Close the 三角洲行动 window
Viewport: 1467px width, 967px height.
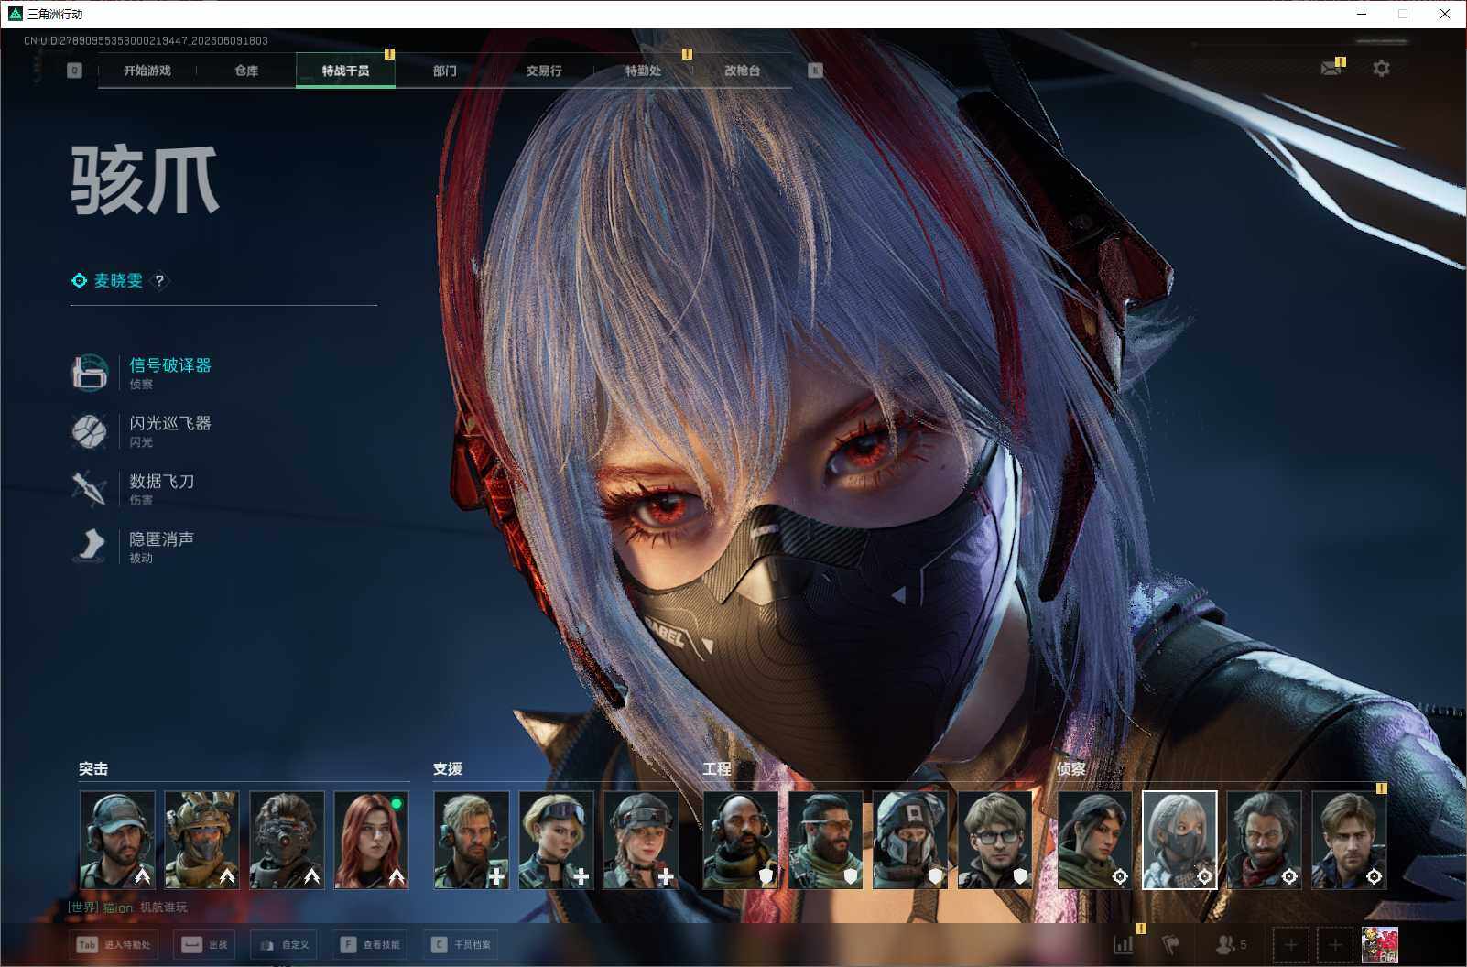(1445, 14)
